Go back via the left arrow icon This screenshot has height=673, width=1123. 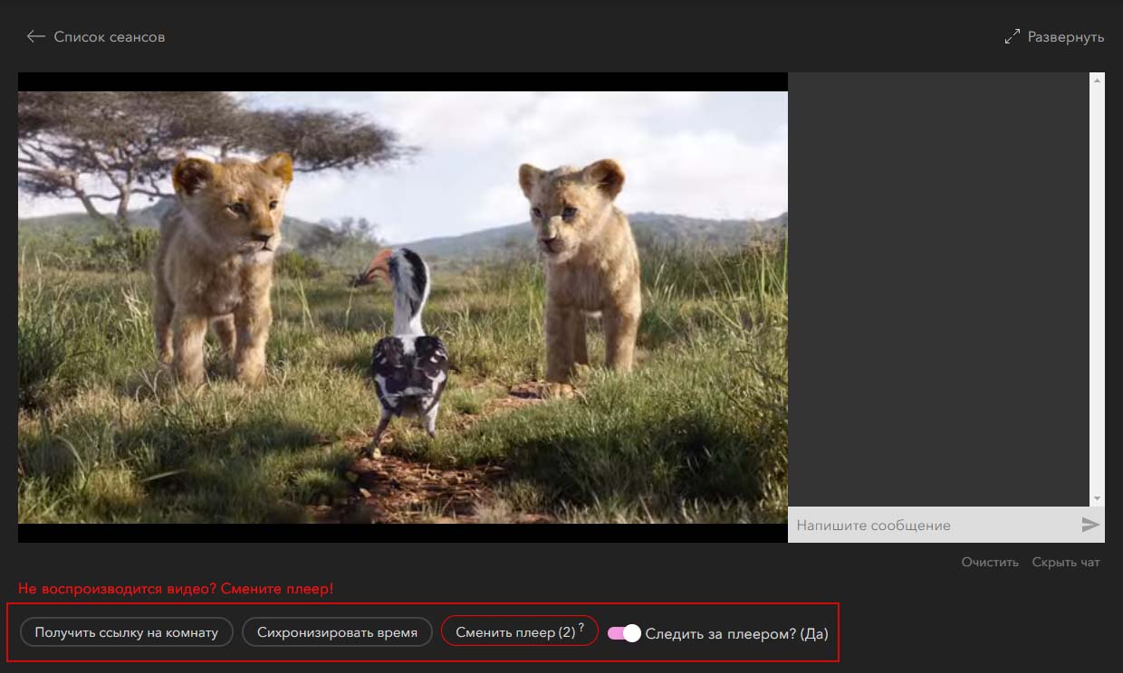[x=35, y=36]
